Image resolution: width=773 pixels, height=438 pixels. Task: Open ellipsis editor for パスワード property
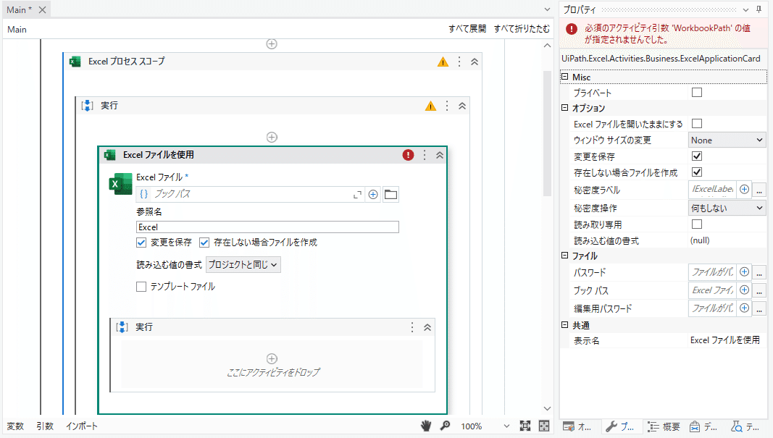coord(760,272)
